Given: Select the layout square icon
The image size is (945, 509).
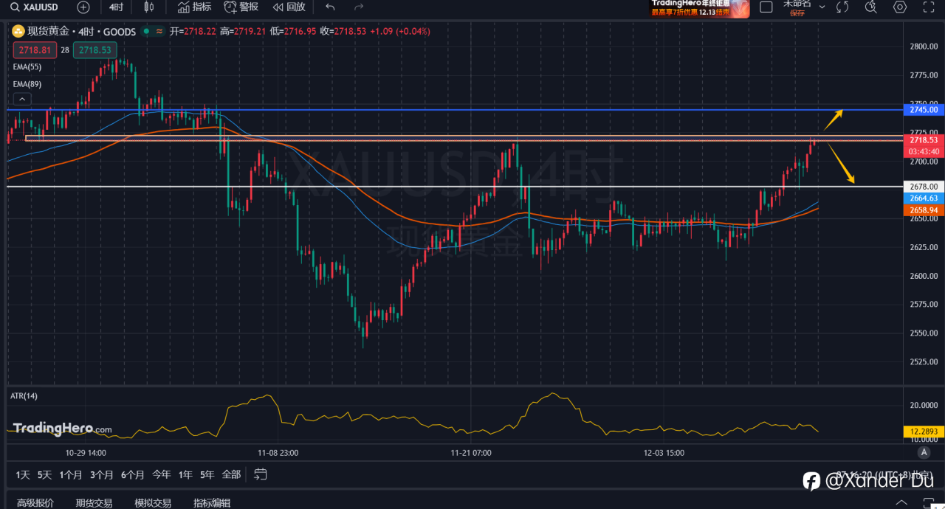Looking at the screenshot, I should click(x=766, y=7).
